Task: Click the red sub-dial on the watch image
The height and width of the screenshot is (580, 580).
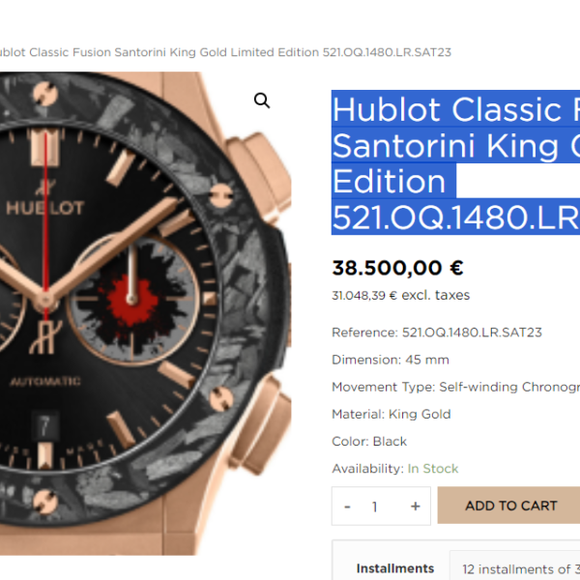Action: click(x=132, y=299)
